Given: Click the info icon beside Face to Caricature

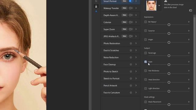Looking at the screenshot, I should pyautogui.click(x=131, y=93).
